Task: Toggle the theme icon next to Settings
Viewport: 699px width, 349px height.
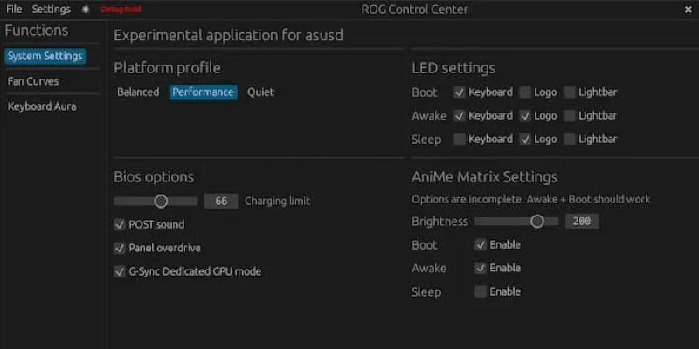Action: click(86, 10)
